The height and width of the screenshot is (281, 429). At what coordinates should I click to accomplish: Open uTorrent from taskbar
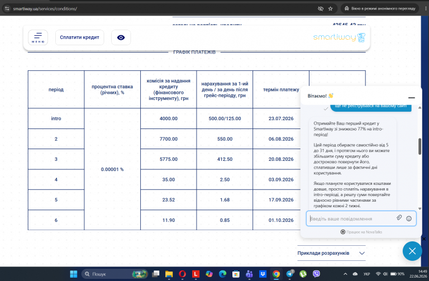tap(303, 274)
